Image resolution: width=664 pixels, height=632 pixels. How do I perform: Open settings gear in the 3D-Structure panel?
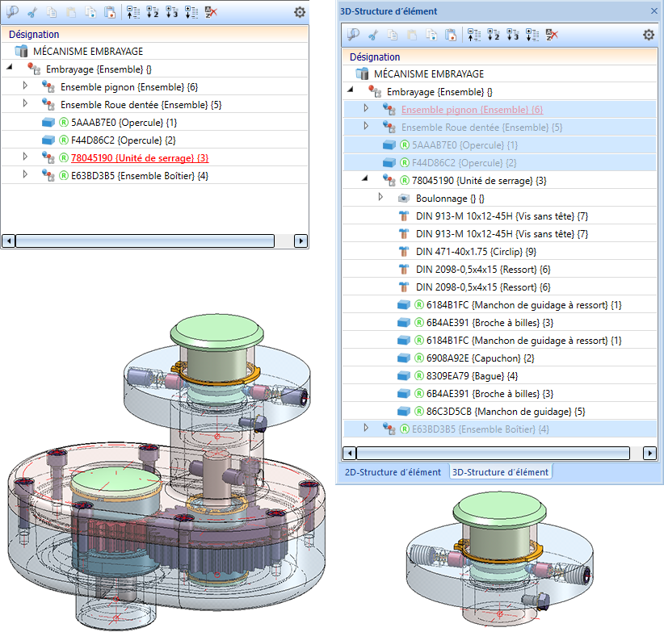(x=648, y=35)
